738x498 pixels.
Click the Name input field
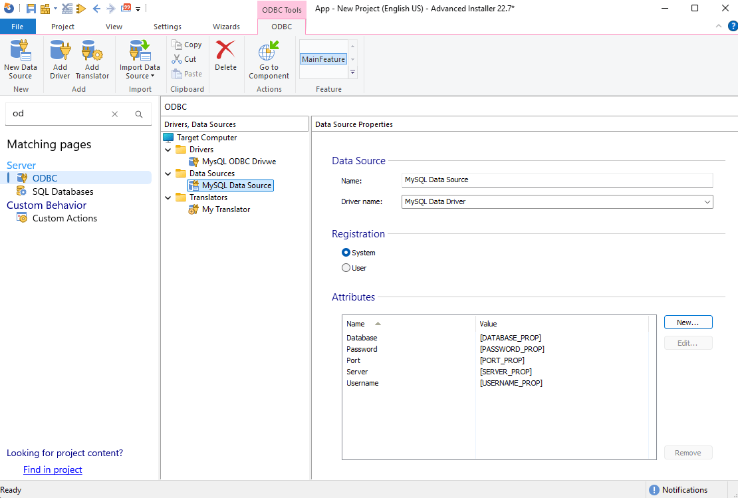[557, 180]
